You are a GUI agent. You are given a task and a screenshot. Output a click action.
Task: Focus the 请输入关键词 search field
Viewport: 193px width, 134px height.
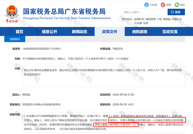pyautogui.click(x=145, y=12)
